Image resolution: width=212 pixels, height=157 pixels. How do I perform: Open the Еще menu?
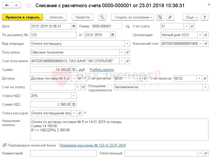(x=191, y=17)
